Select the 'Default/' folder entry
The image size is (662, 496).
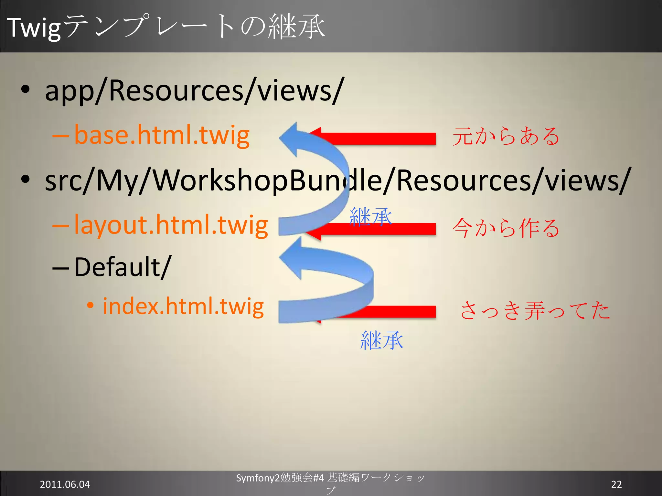[123, 267]
